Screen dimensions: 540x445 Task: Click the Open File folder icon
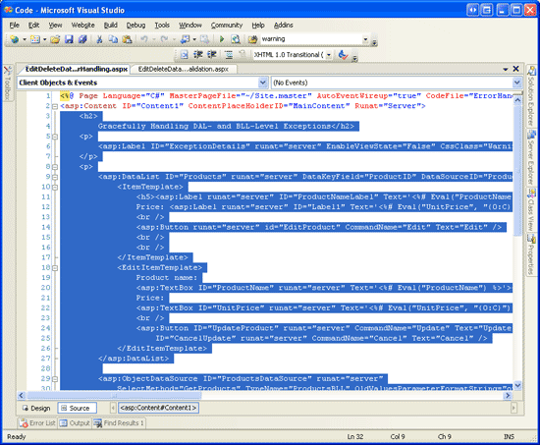click(x=55, y=39)
